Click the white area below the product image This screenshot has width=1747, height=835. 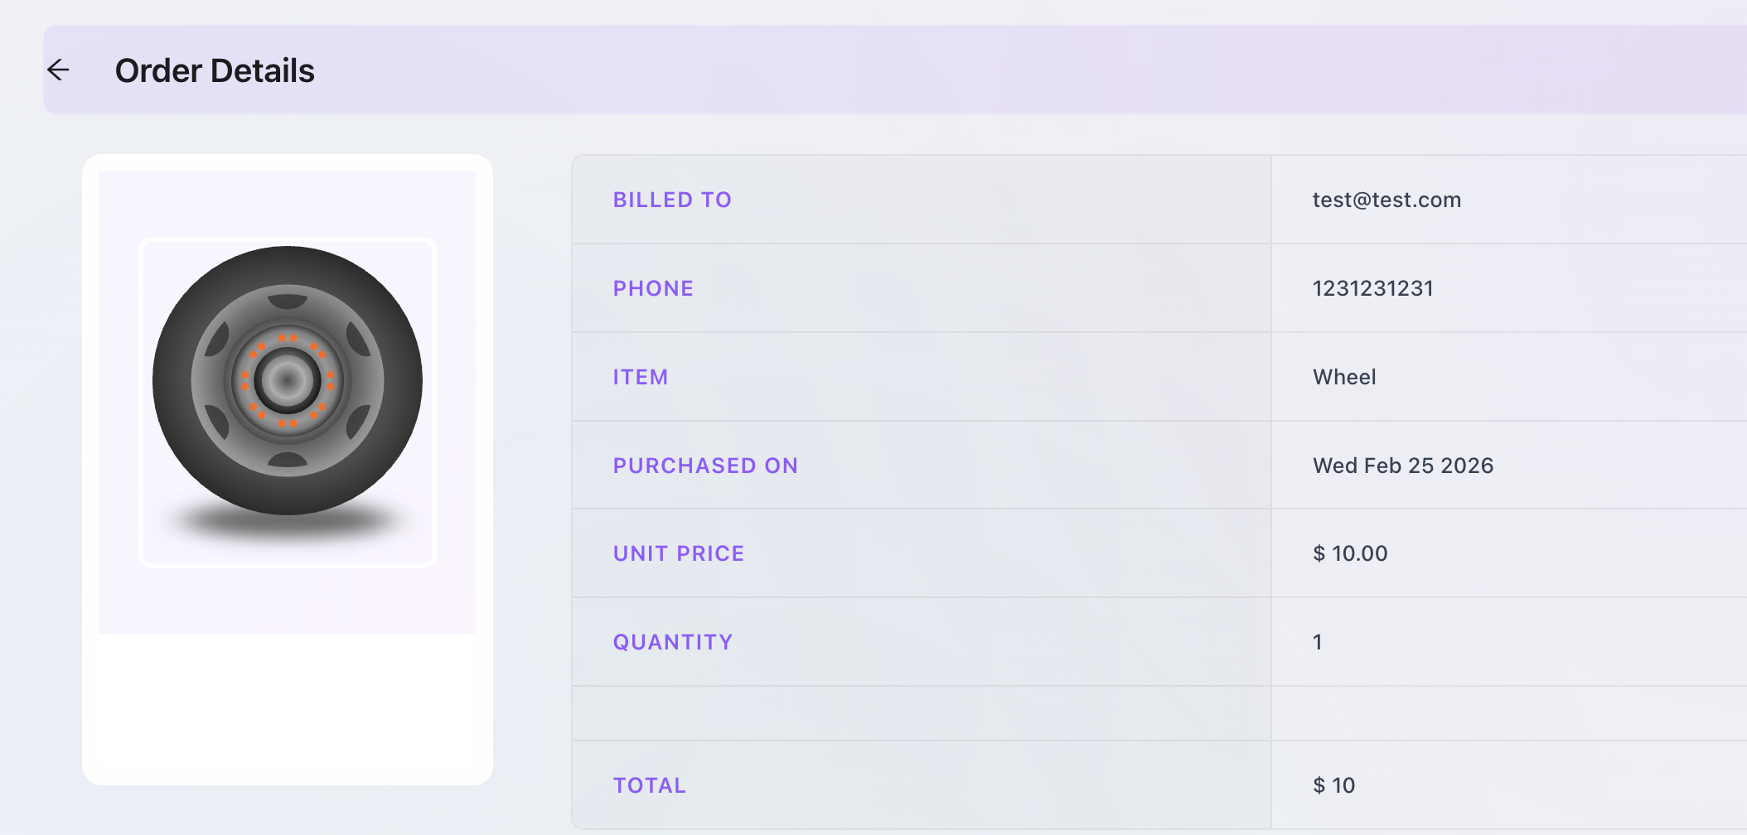coord(288,708)
